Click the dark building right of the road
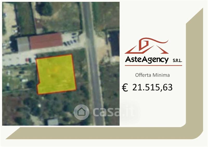The image size is (208, 147). 114,43
